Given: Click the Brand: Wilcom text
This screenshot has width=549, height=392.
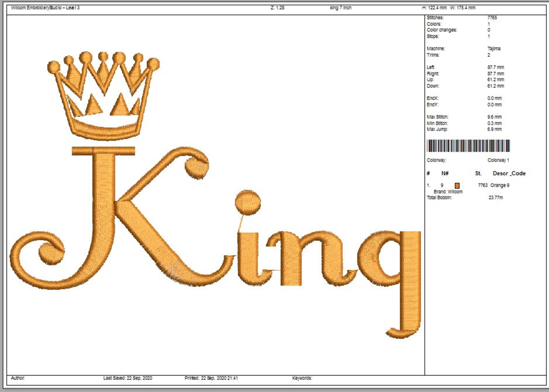Looking at the screenshot, I should point(448,192).
